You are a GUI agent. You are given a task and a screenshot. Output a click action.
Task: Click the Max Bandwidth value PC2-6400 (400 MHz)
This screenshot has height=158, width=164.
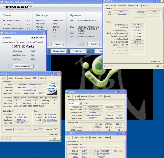tap(93, 110)
